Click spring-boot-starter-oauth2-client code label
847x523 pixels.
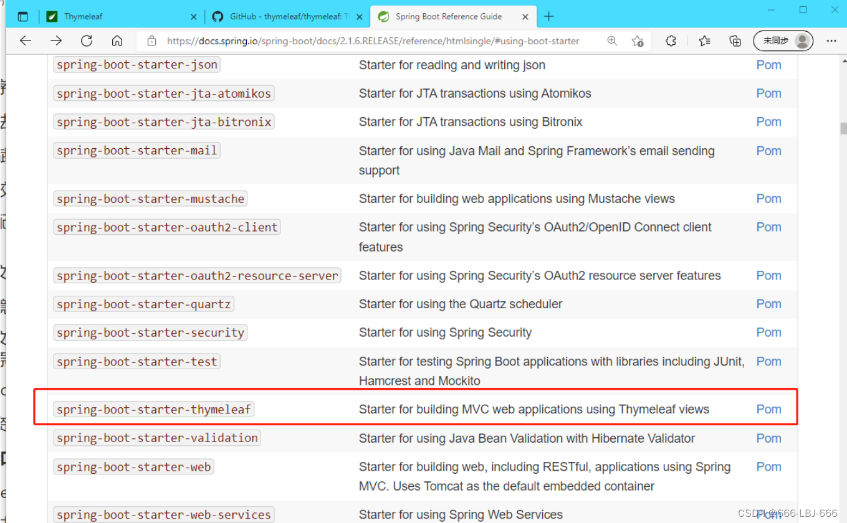point(167,227)
